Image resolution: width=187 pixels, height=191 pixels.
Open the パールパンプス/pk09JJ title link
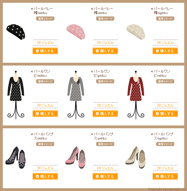[x=103, y=136]
